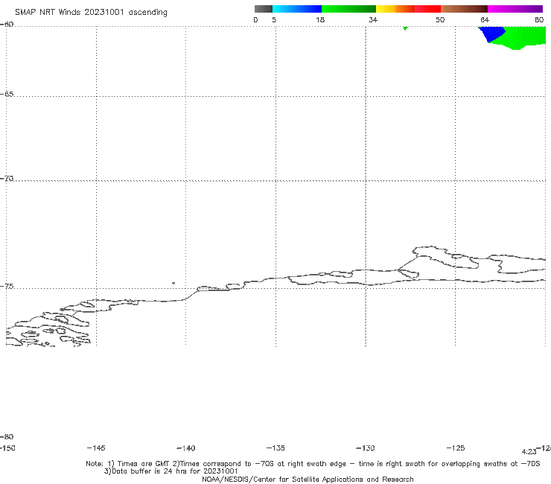
Task: Click the -125 longitude axis label
Action: point(456,448)
